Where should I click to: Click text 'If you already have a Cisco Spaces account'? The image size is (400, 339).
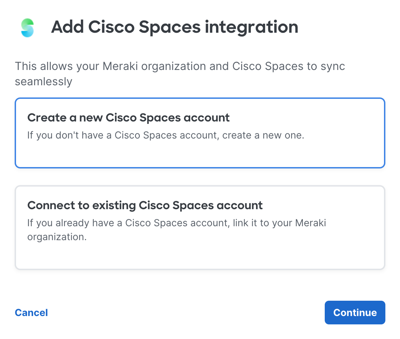pos(127,223)
